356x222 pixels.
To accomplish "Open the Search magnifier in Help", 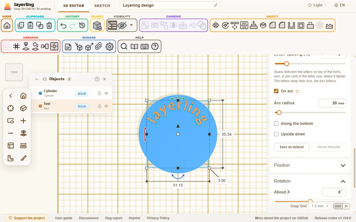I will pyautogui.click(x=124, y=47).
